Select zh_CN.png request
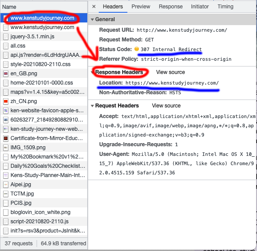 pyautogui.click(x=44, y=101)
